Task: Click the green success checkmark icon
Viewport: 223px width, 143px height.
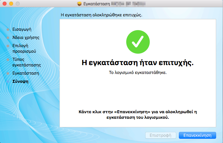Action: pyautogui.click(x=138, y=42)
